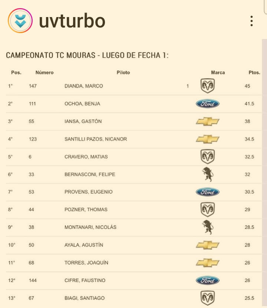Click Ford logo in Cifre, Faustino row

pos(208,280)
